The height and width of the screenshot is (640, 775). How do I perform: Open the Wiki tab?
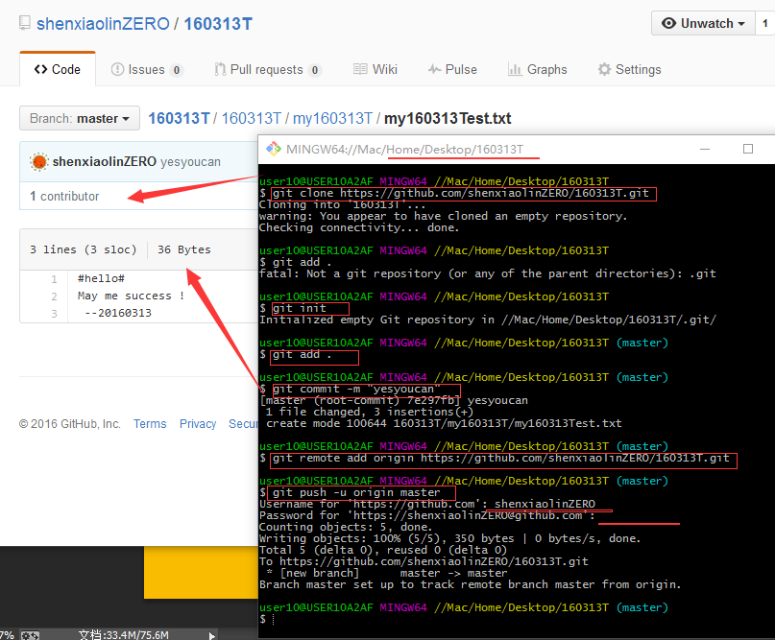[375, 70]
